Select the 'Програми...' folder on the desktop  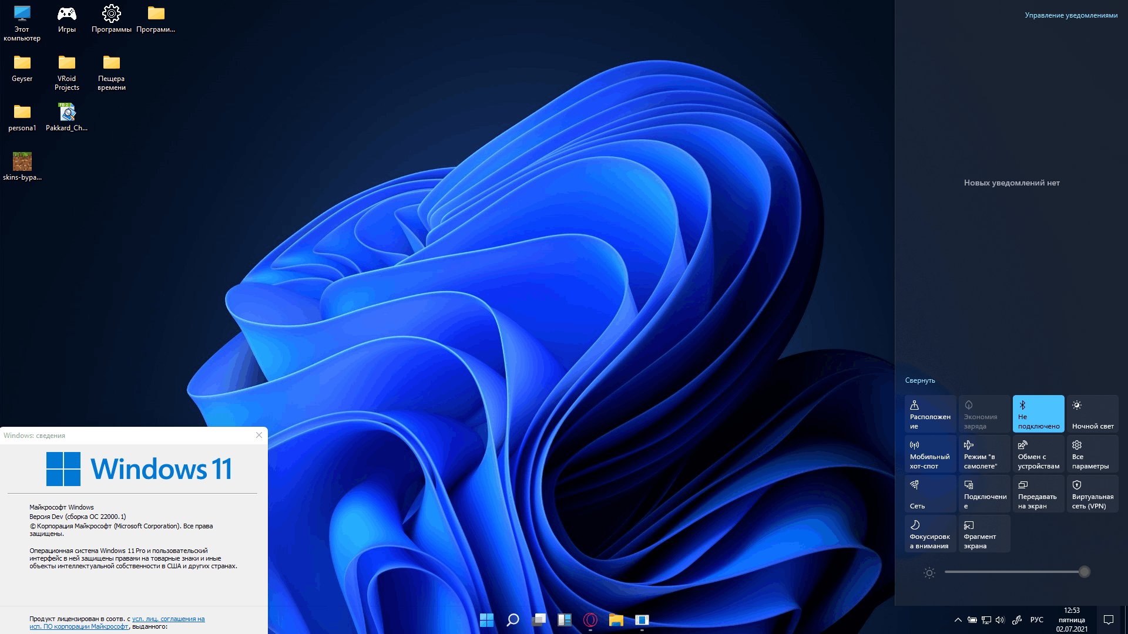coord(156,19)
